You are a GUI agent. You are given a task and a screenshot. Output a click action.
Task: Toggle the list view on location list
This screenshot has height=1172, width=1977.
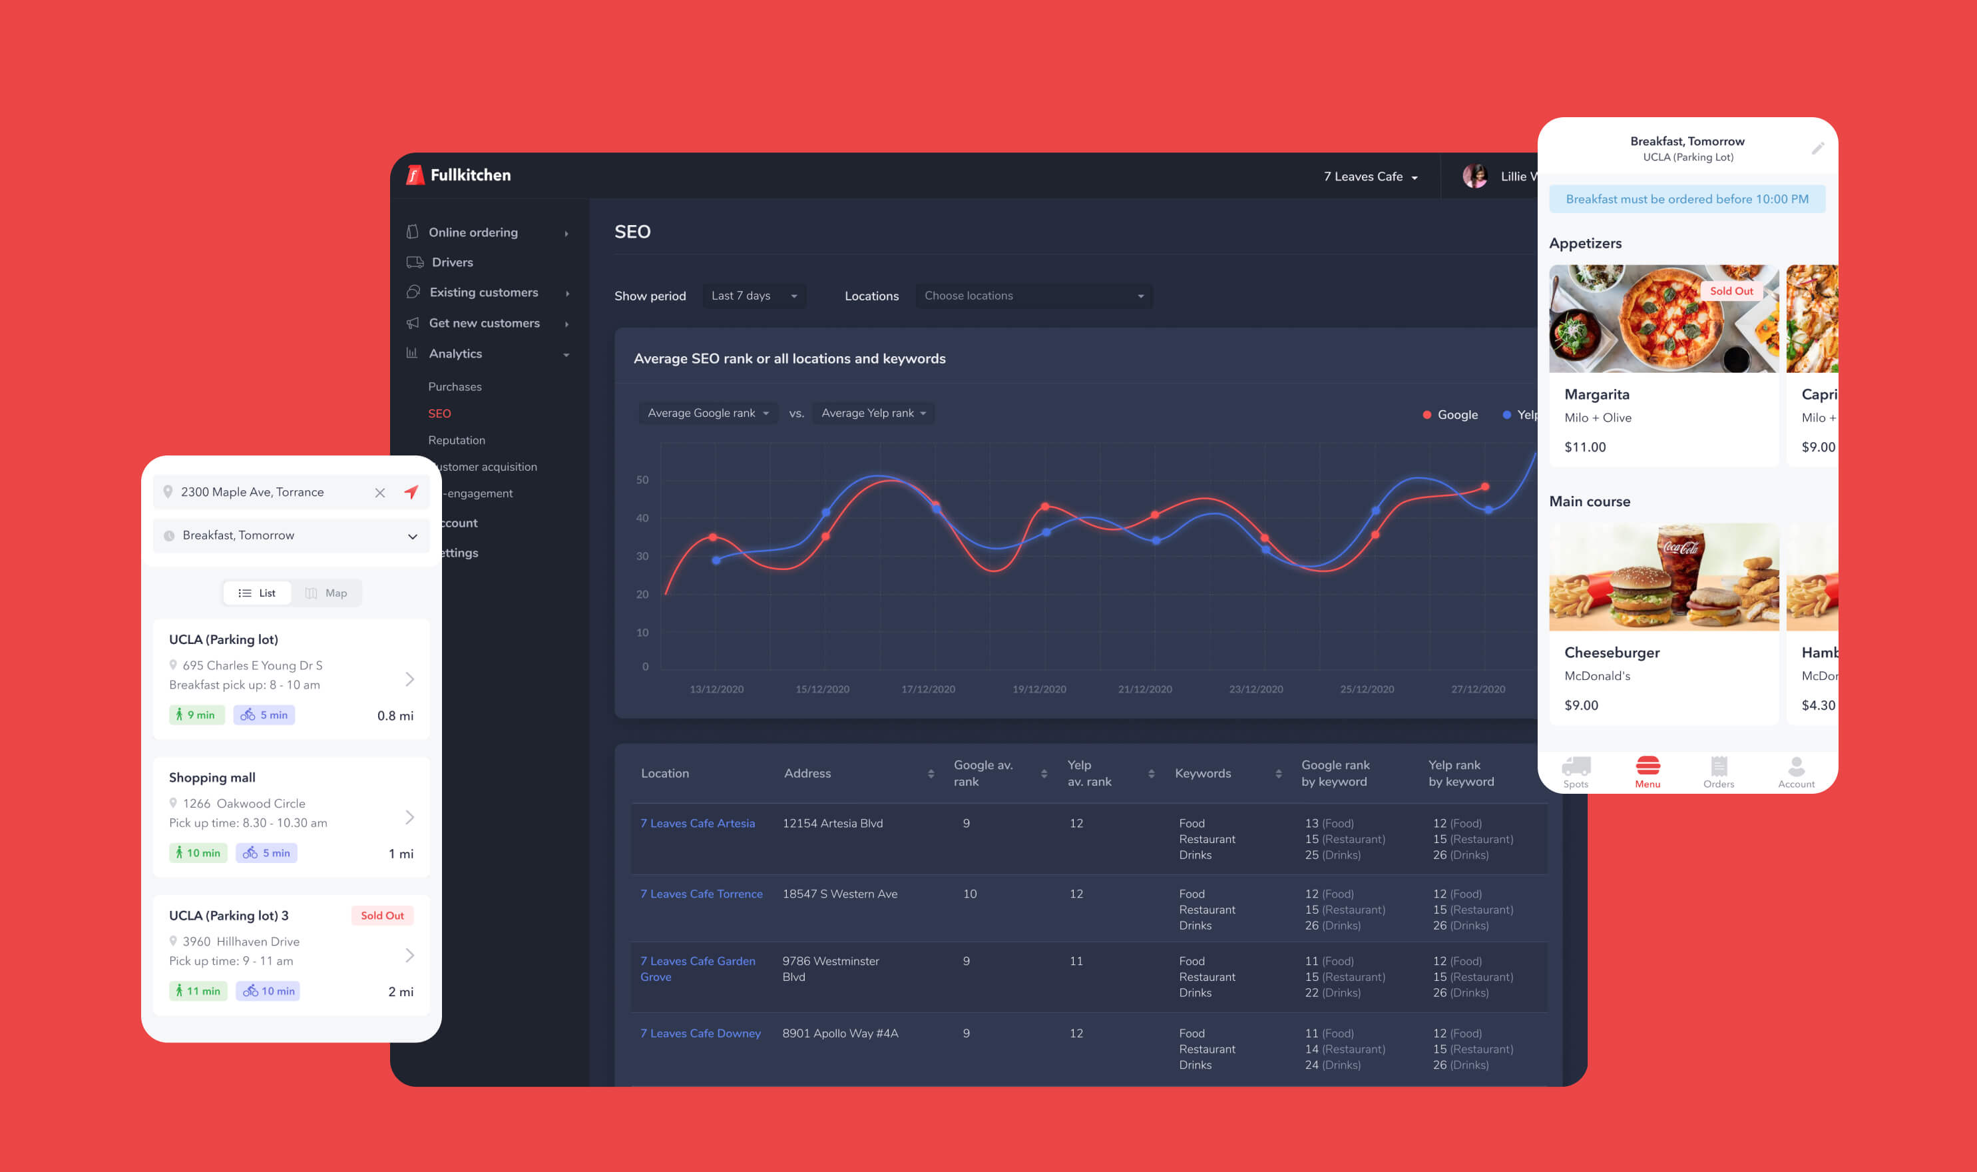(x=256, y=593)
